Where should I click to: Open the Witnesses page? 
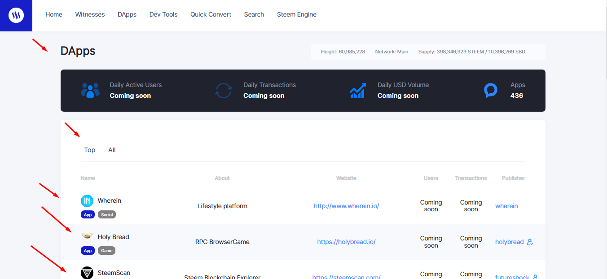[x=90, y=14]
